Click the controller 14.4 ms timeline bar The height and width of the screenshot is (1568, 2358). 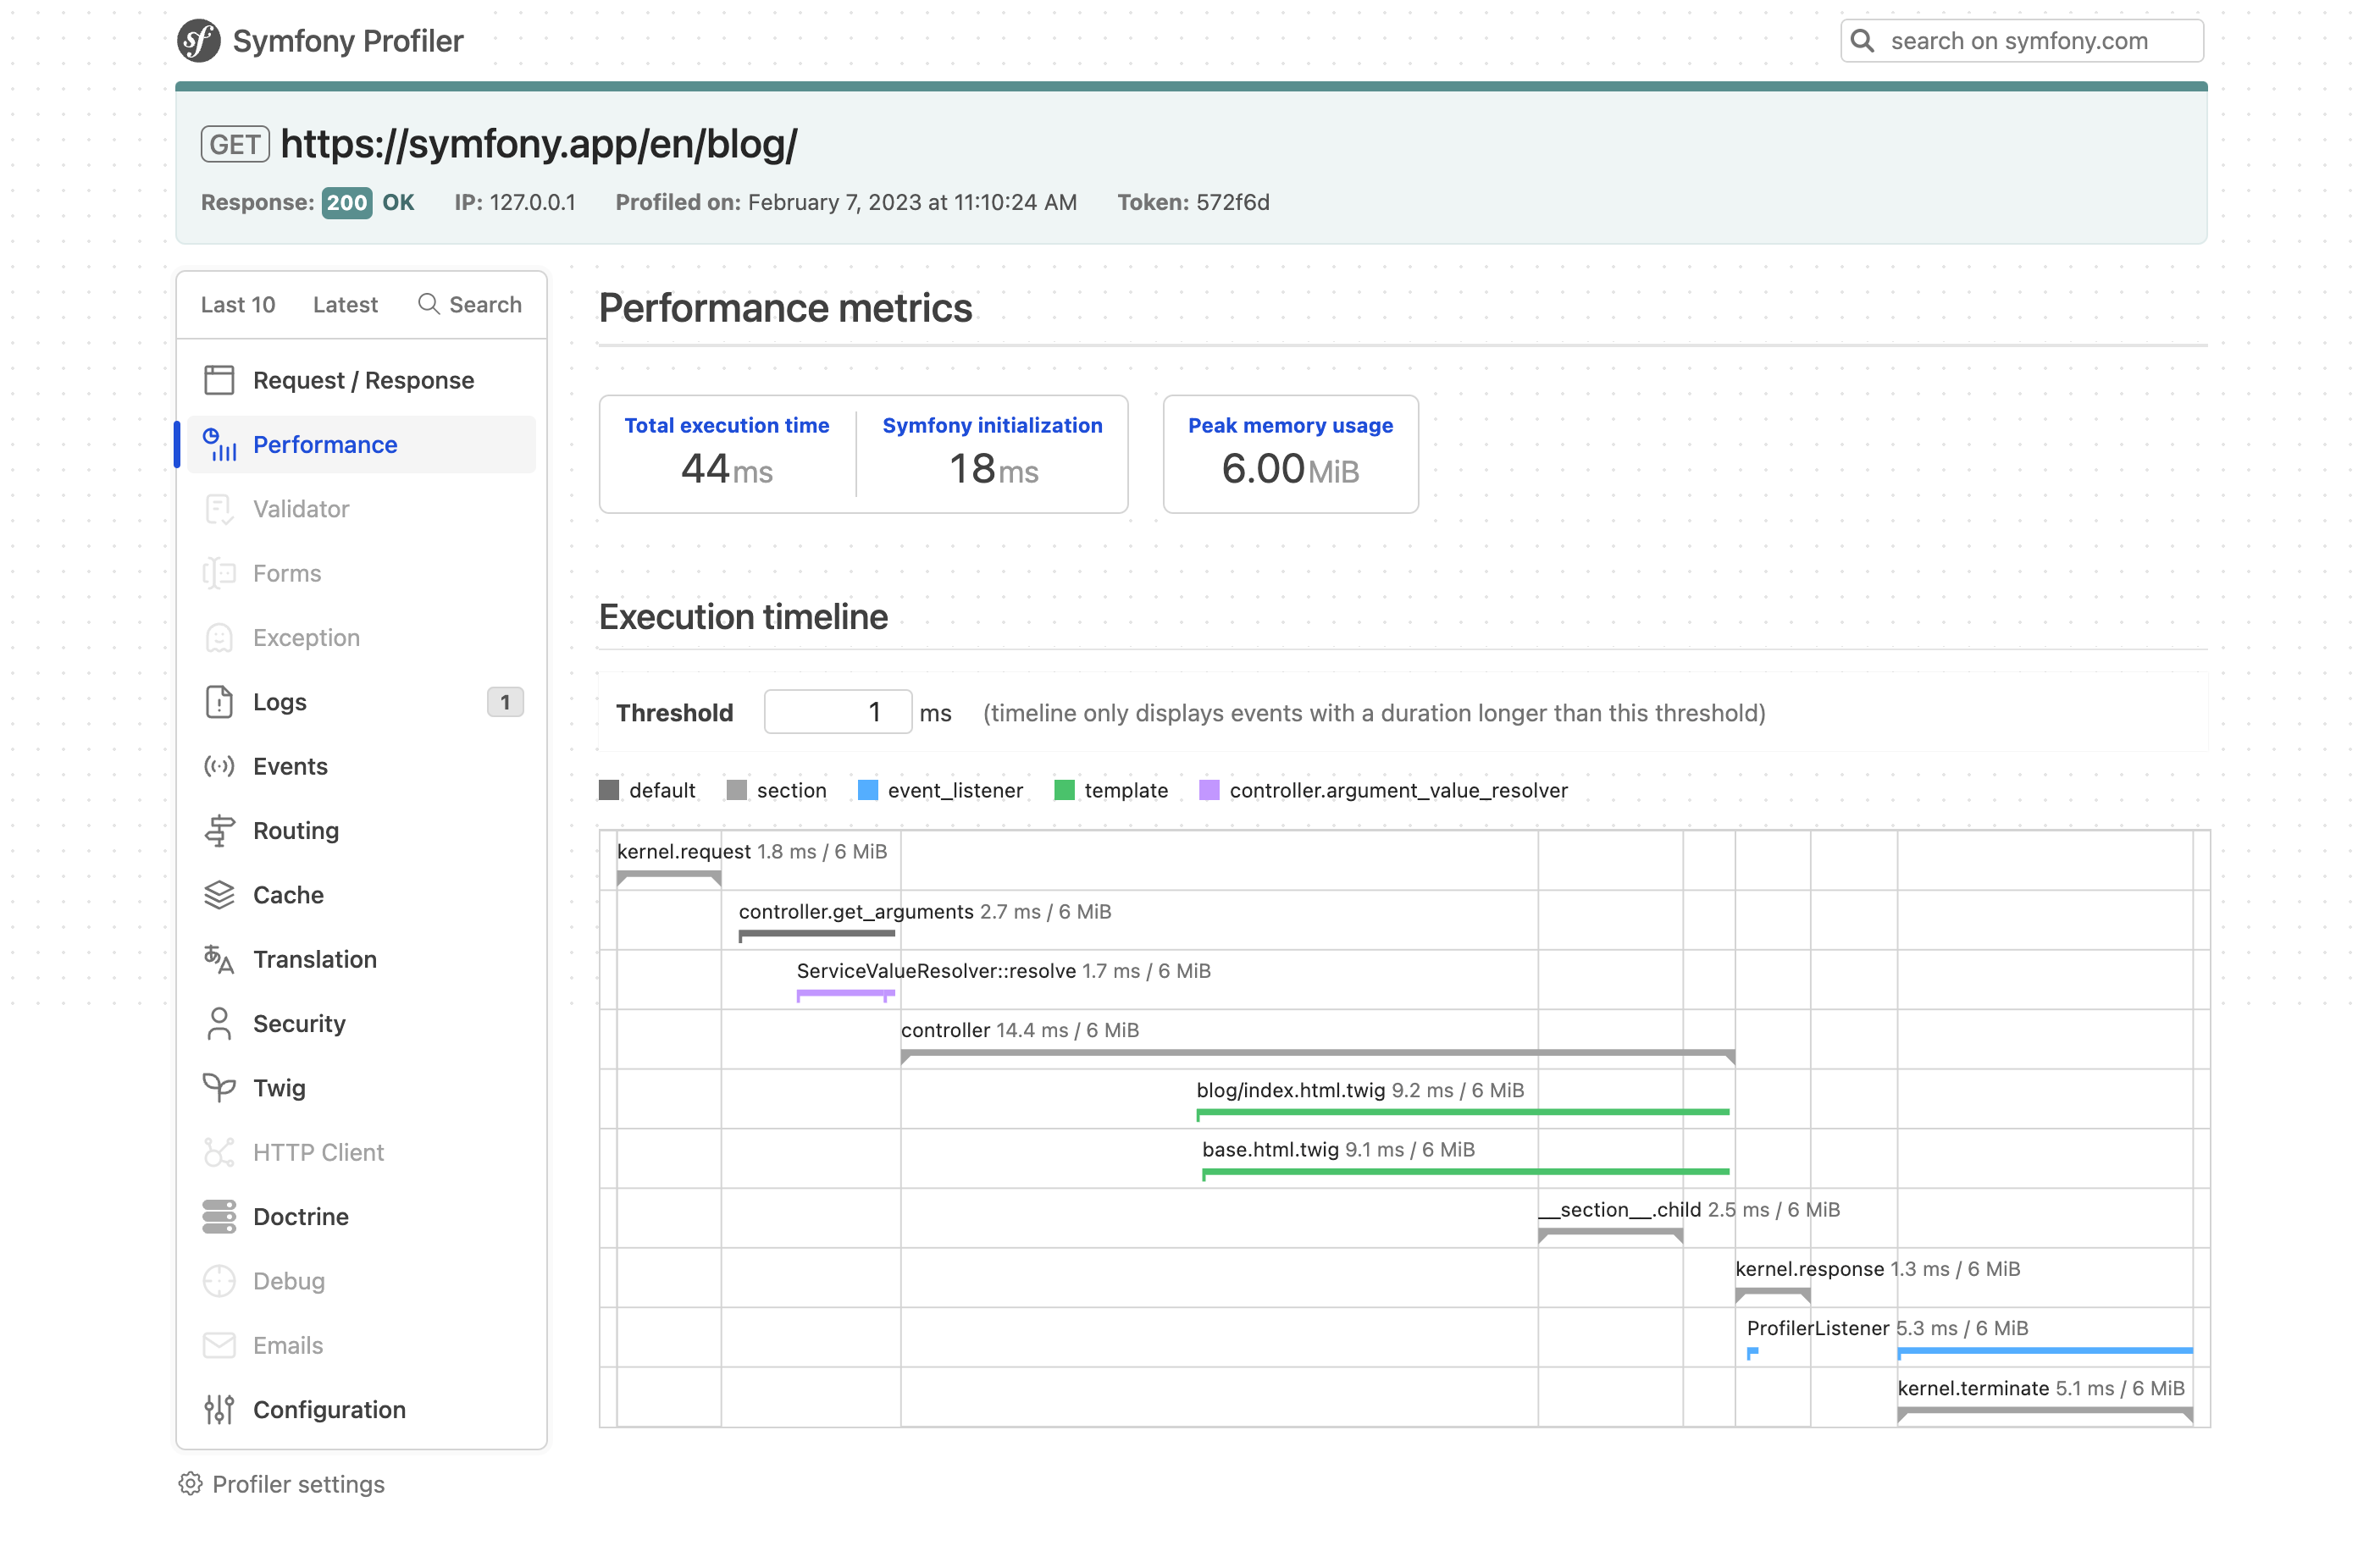1316,1053
